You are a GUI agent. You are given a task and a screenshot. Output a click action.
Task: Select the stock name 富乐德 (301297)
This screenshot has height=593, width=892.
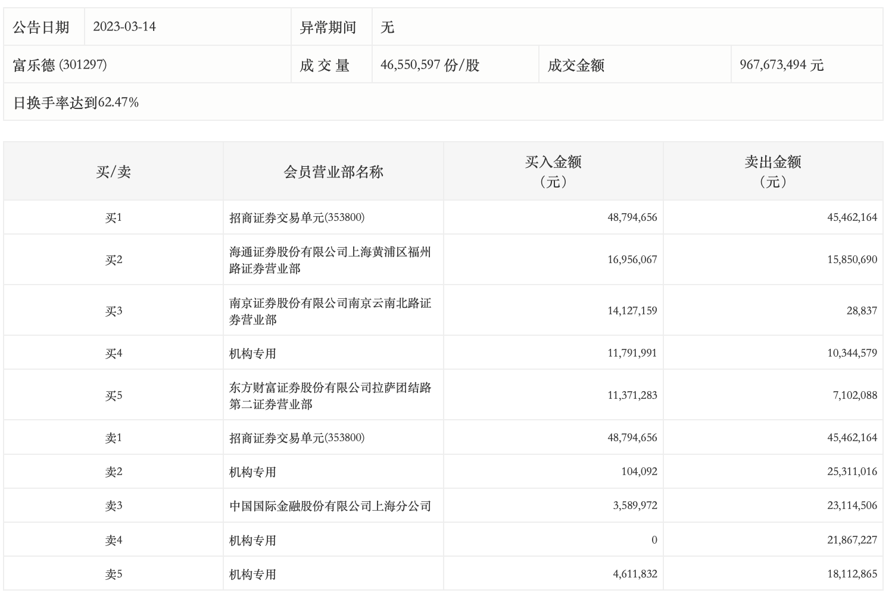60,65
